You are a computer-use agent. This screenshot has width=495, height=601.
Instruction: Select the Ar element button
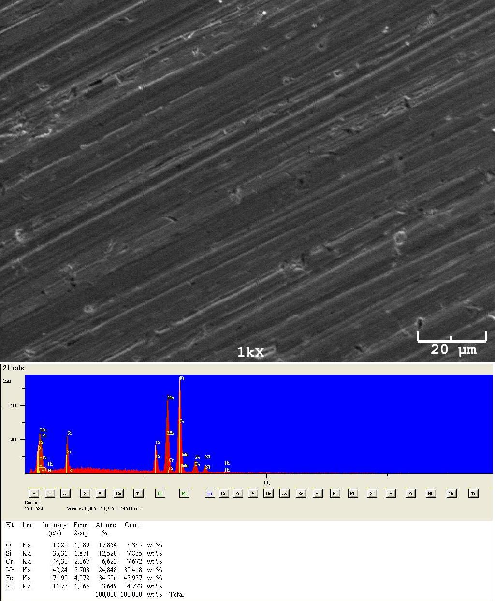[101, 493]
